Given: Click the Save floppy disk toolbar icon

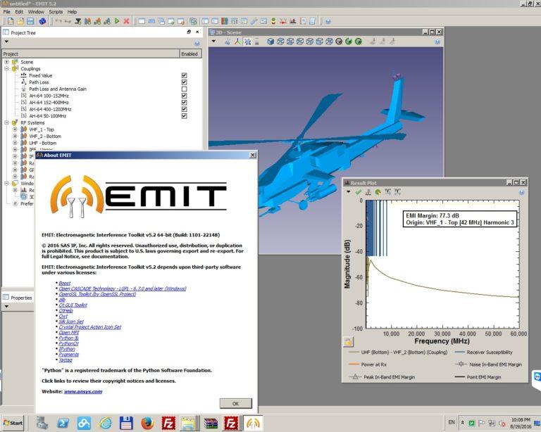Looking at the screenshot, I should pos(30,21).
